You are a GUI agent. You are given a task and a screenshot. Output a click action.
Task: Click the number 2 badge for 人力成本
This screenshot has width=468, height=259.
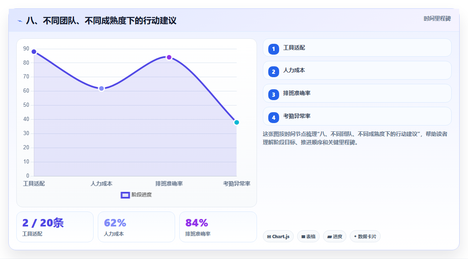point(273,72)
